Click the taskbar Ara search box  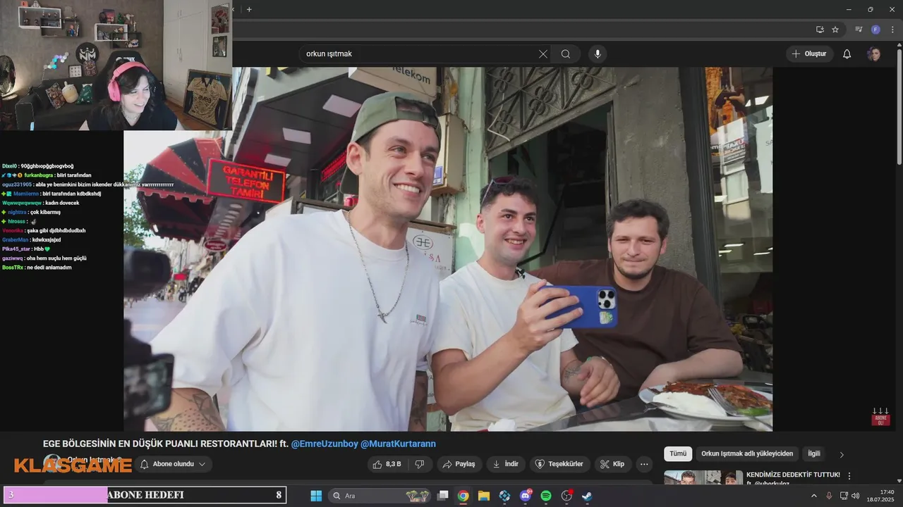381,496
